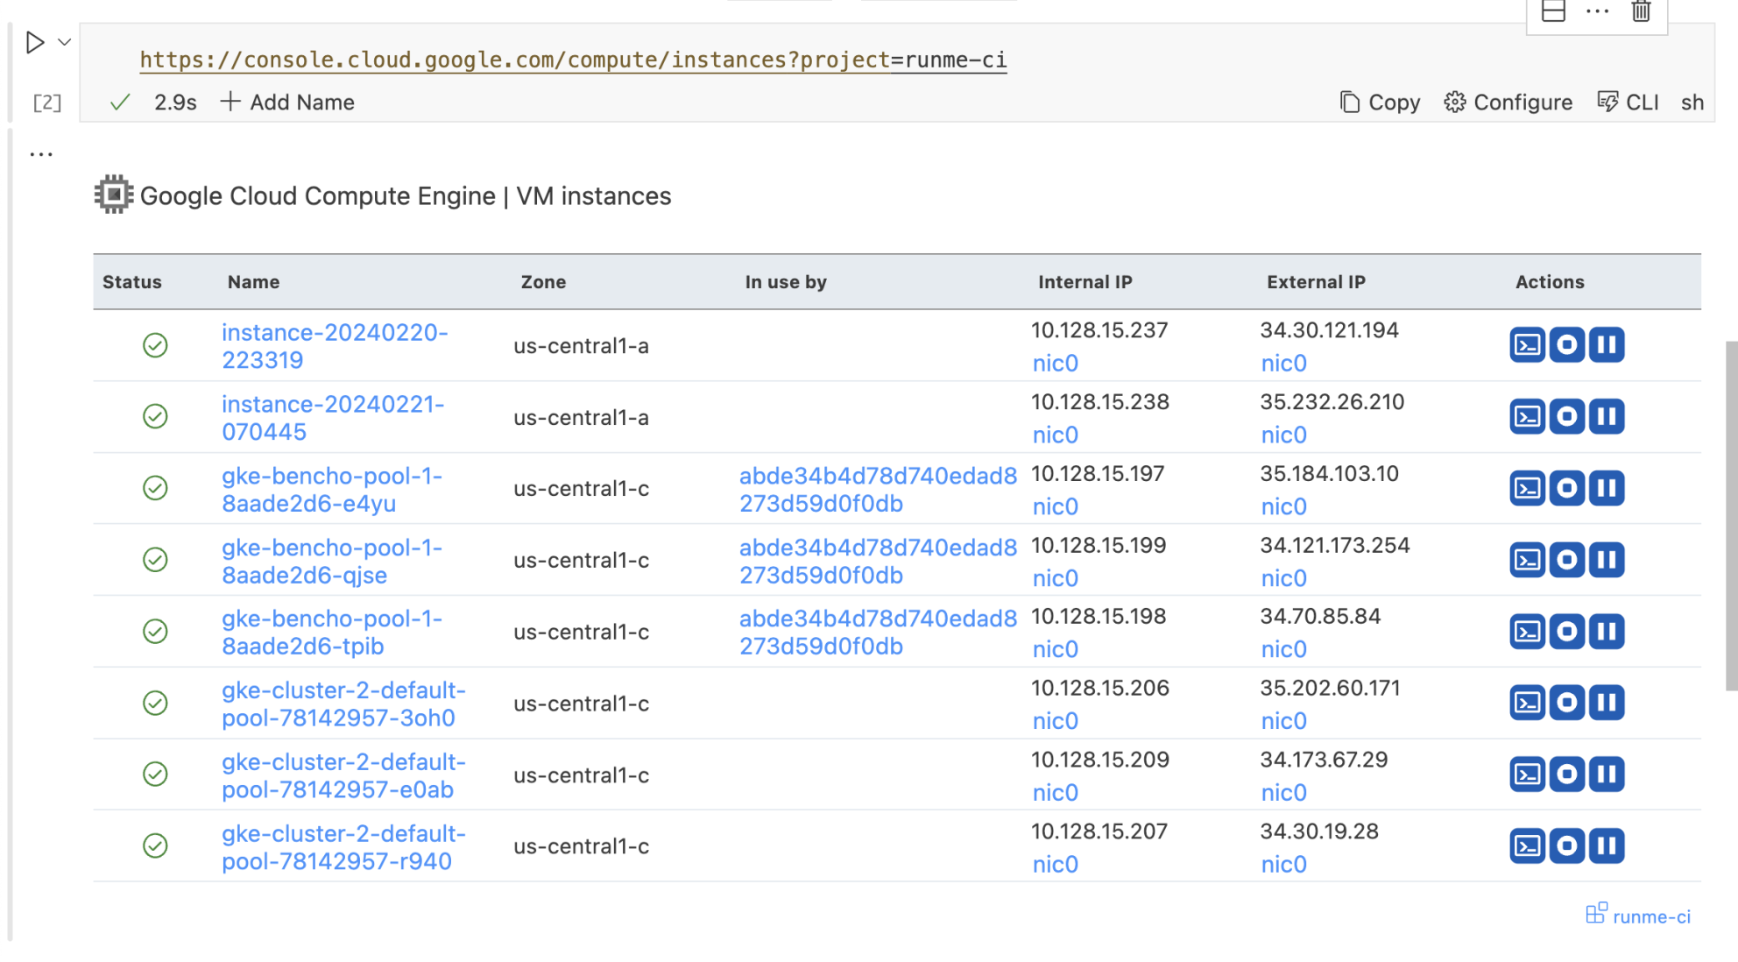This screenshot has width=1738, height=962.
Task: Click the CLI button
Action: pyautogui.click(x=1628, y=103)
